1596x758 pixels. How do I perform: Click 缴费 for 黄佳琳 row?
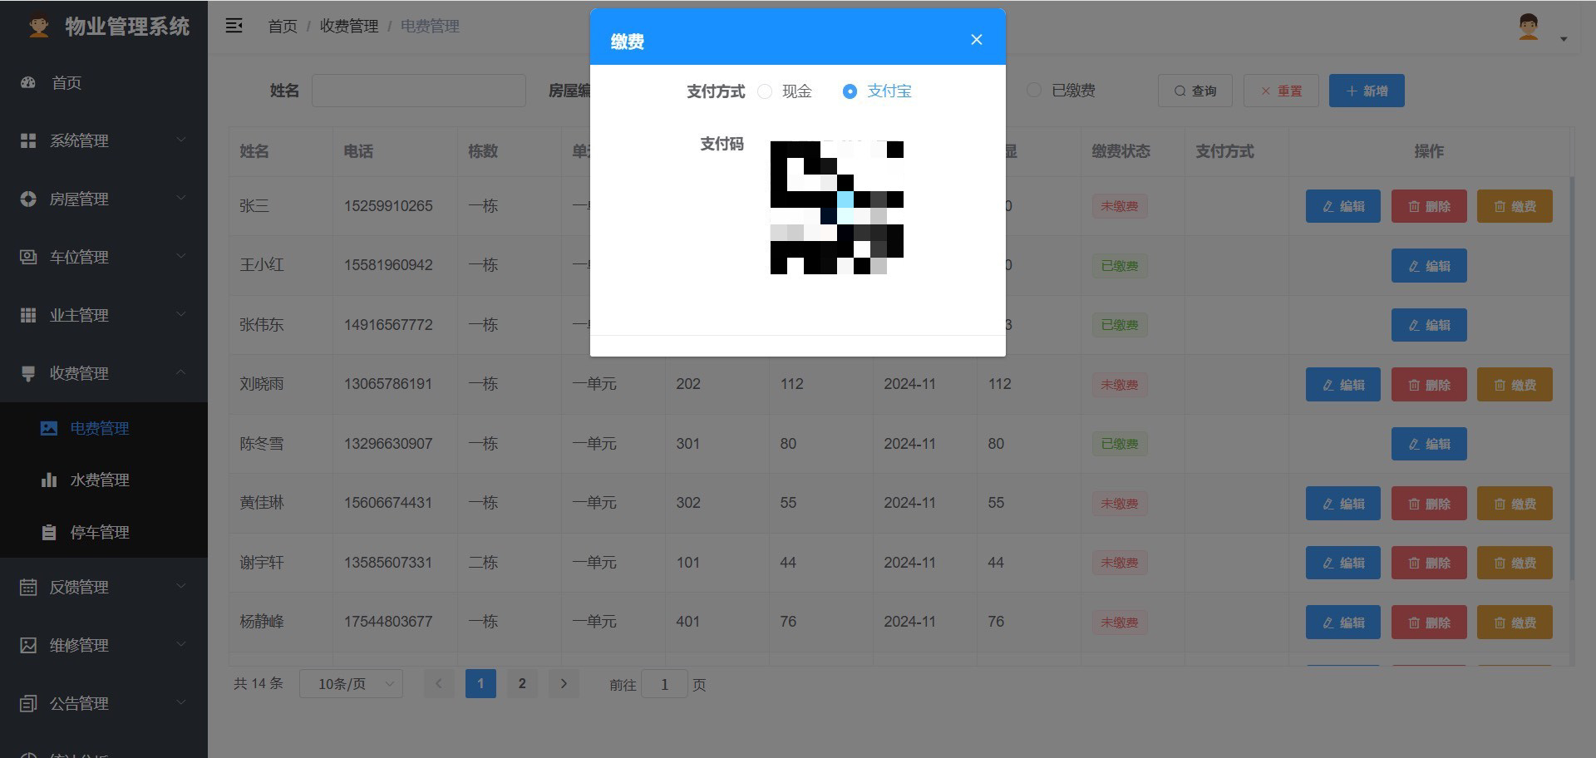[1515, 504]
